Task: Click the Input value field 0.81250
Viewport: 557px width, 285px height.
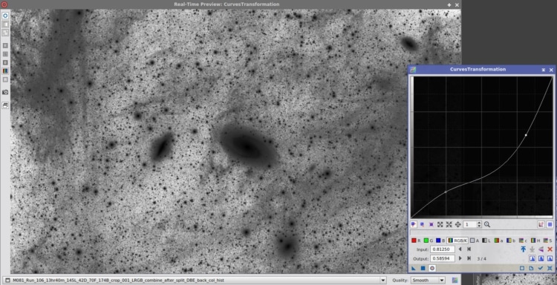Action: coord(443,249)
